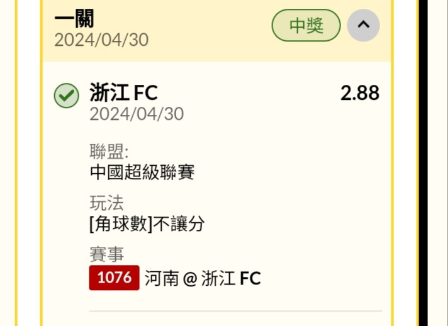448x326 pixels.
Task: Click the red 1076 match number badge
Action: [x=114, y=278]
